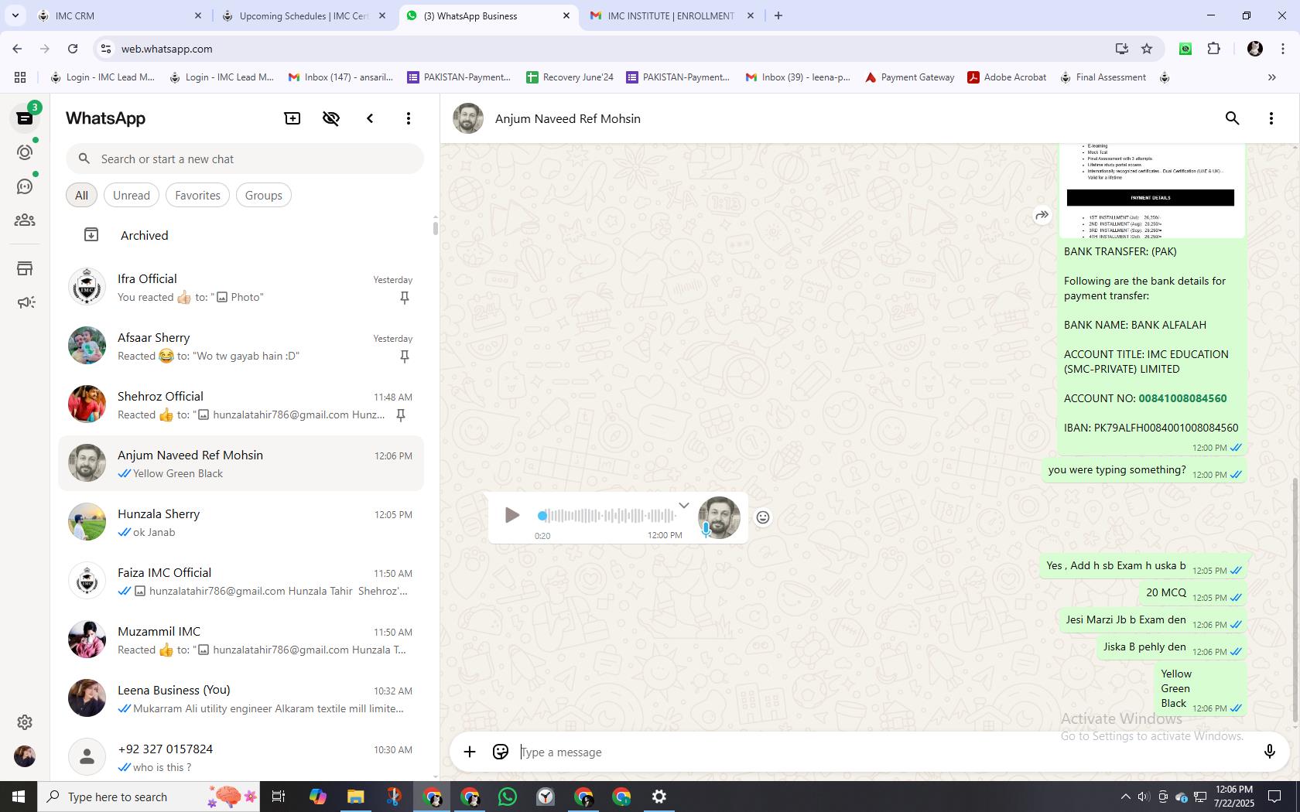Seek in the voice message waveform
Screen dimensions: 1300x812
(x=607, y=515)
